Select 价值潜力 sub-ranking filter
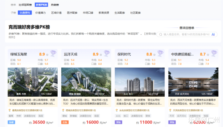Viewport: 223px width, 127px height. click(41, 13)
